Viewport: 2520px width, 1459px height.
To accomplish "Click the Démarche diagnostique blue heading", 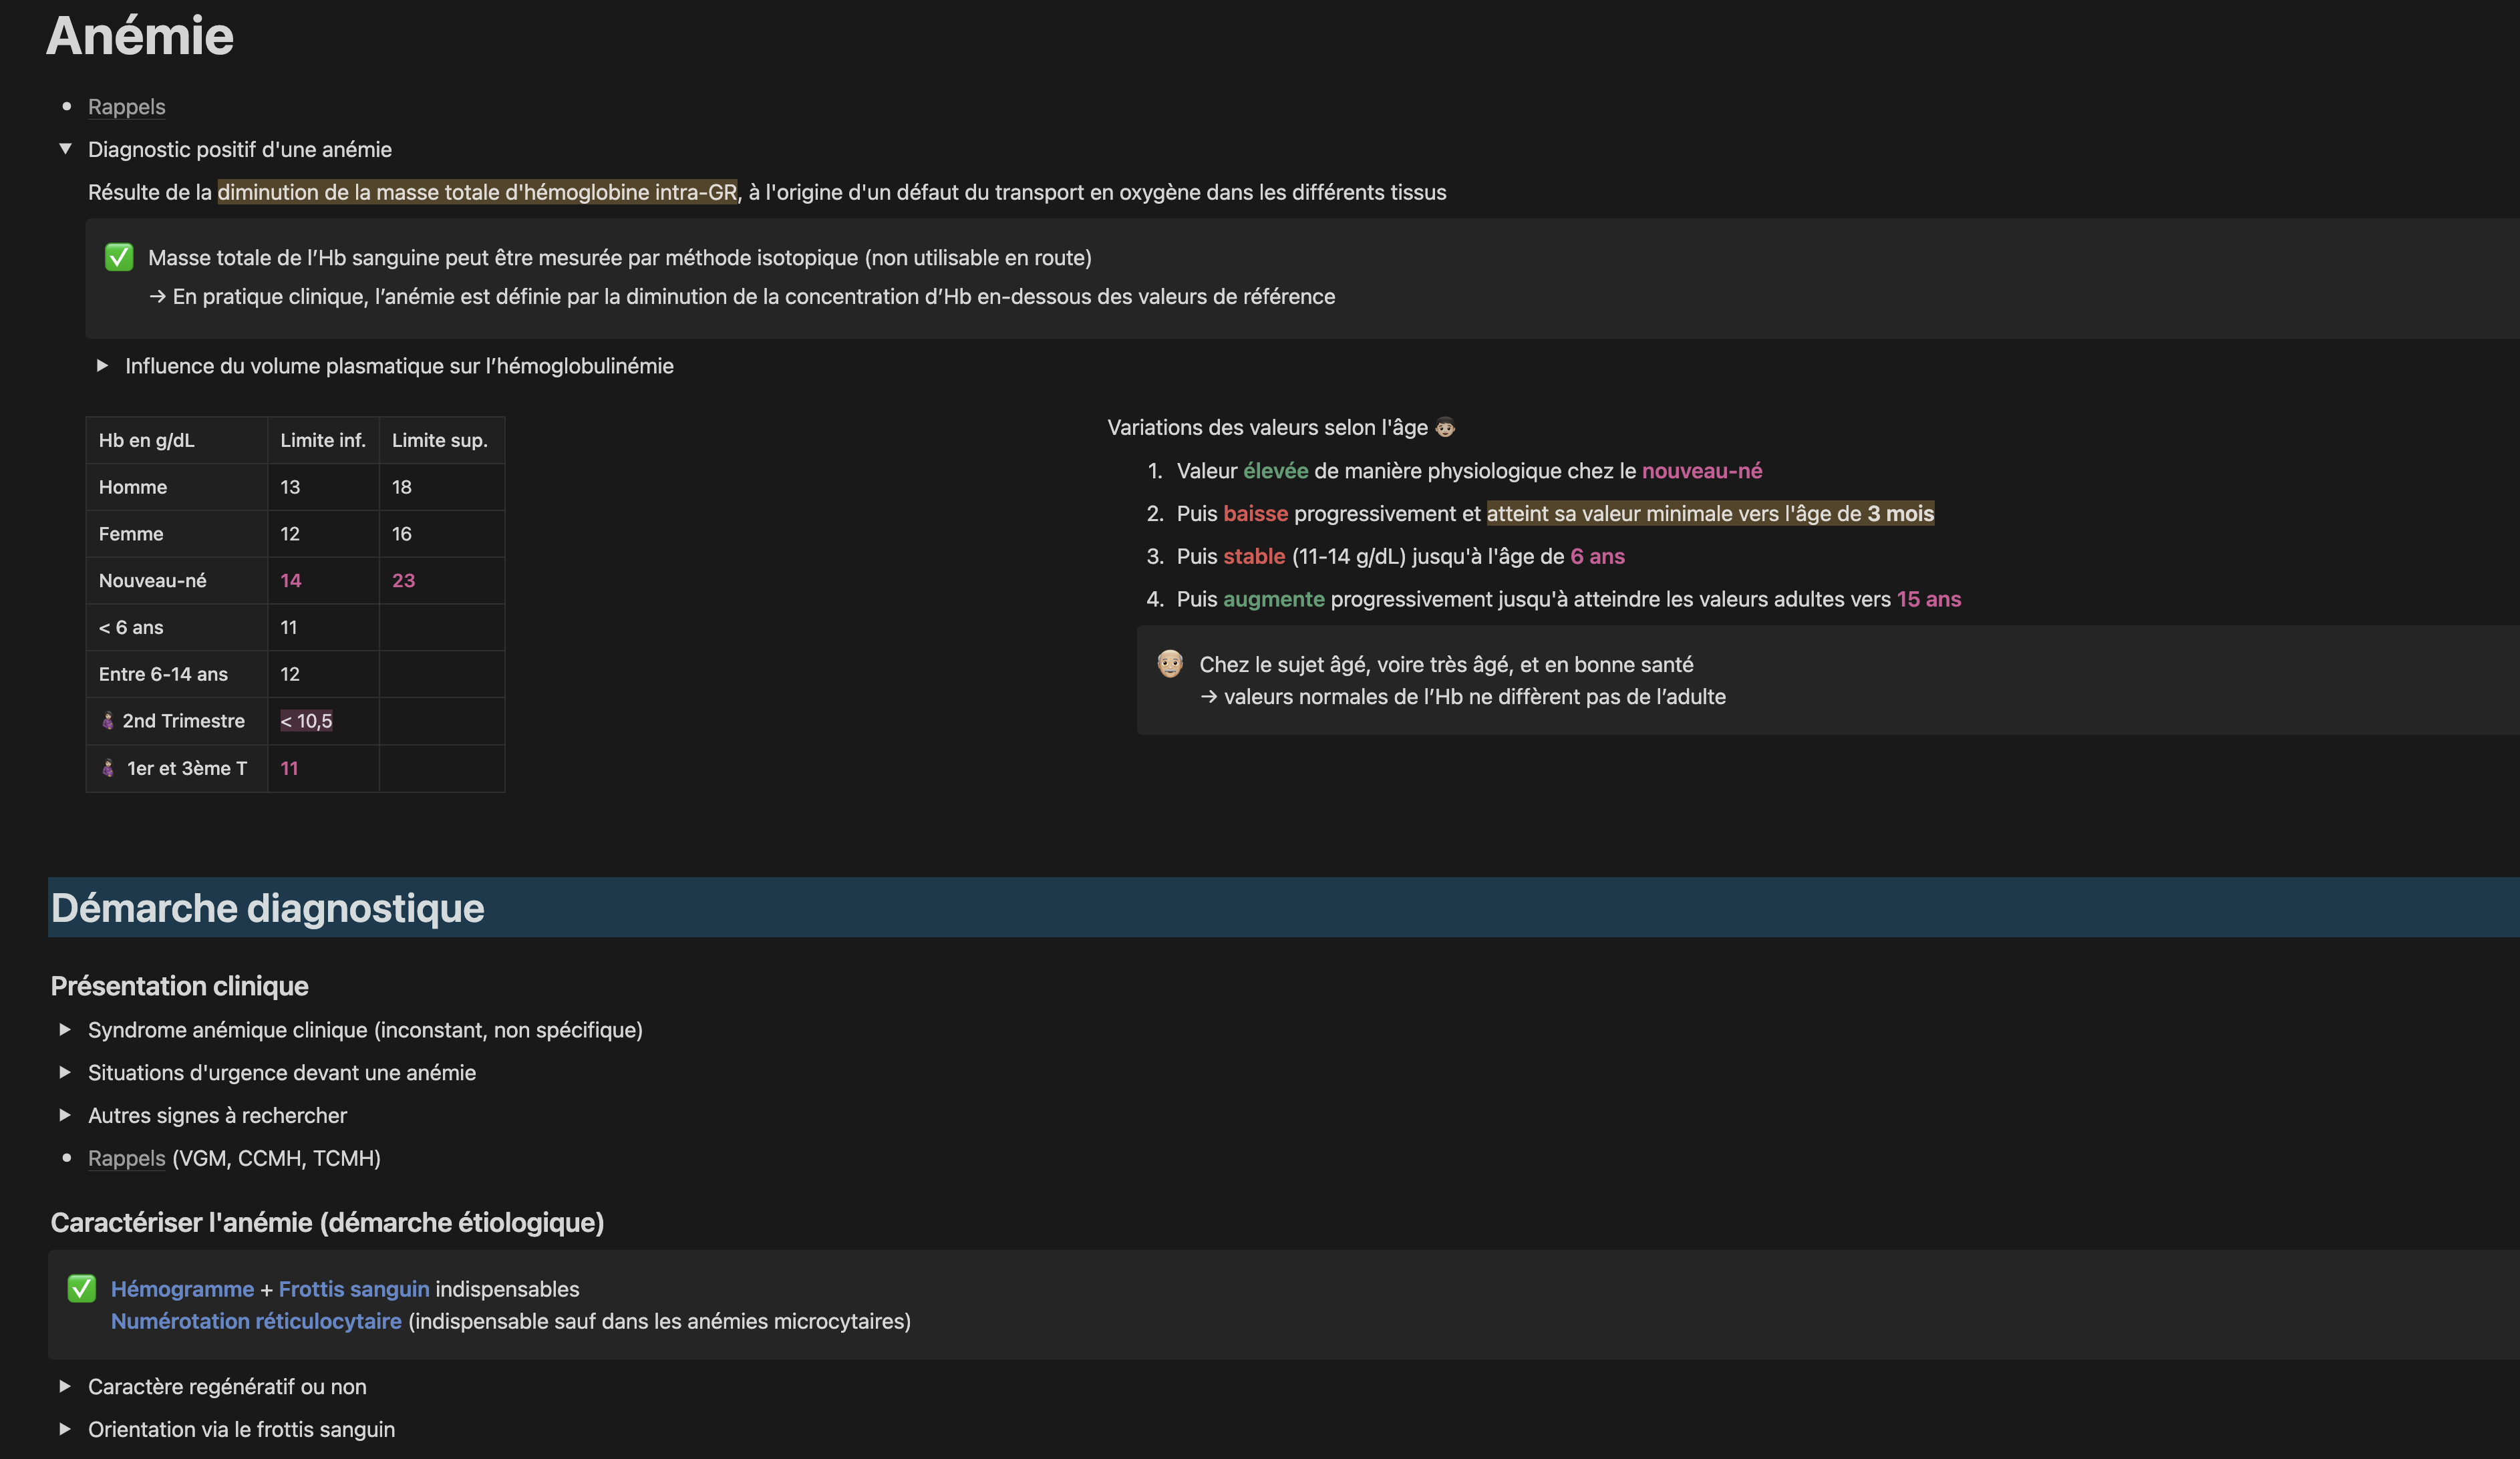I will pyautogui.click(x=268, y=908).
